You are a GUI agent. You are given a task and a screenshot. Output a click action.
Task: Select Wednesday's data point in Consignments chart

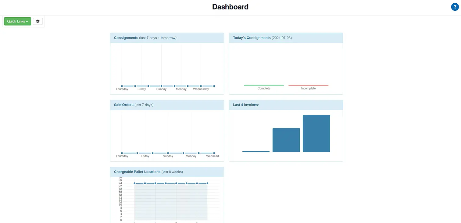click(201, 86)
